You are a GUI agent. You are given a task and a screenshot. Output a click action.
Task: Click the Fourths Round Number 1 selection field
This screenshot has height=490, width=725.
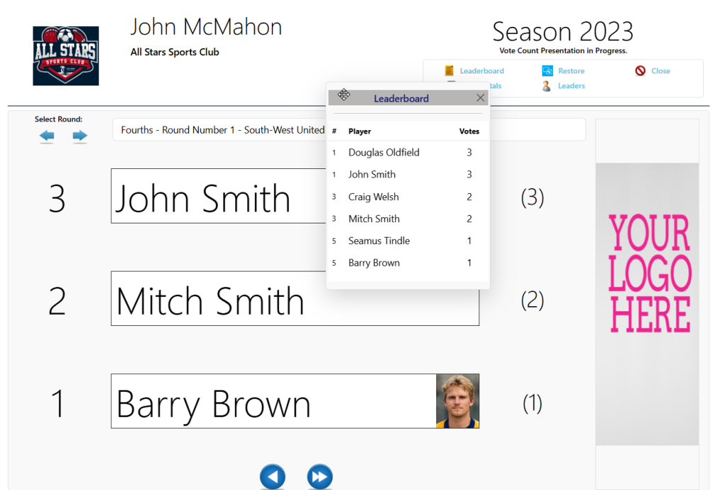[x=349, y=130]
